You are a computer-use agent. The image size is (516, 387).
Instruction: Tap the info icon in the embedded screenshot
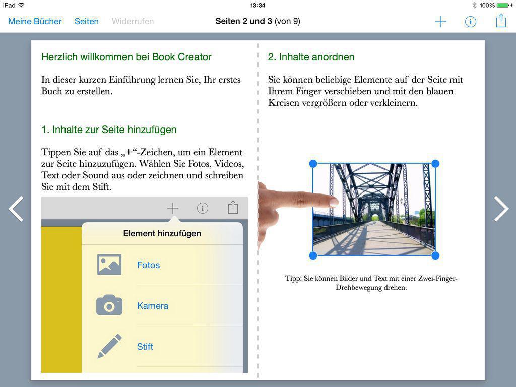[203, 207]
